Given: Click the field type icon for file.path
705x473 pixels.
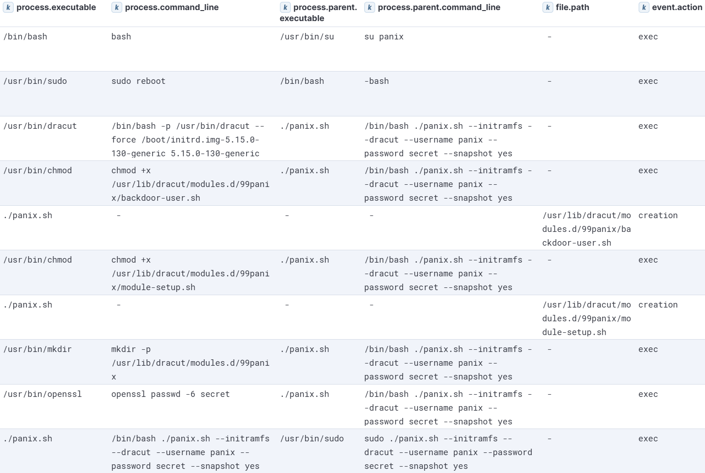Looking at the screenshot, I should point(547,7).
